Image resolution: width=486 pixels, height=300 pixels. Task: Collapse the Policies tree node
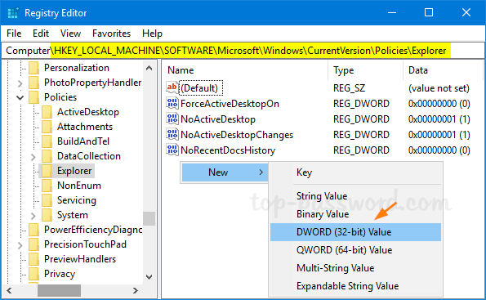click(20, 97)
